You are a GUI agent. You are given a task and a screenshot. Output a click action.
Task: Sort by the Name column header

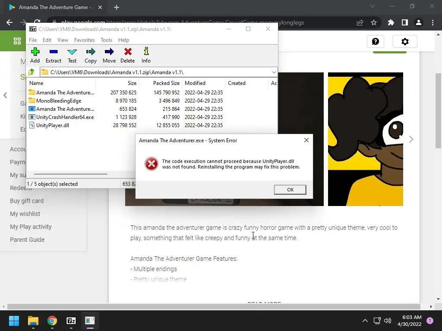[61, 83]
